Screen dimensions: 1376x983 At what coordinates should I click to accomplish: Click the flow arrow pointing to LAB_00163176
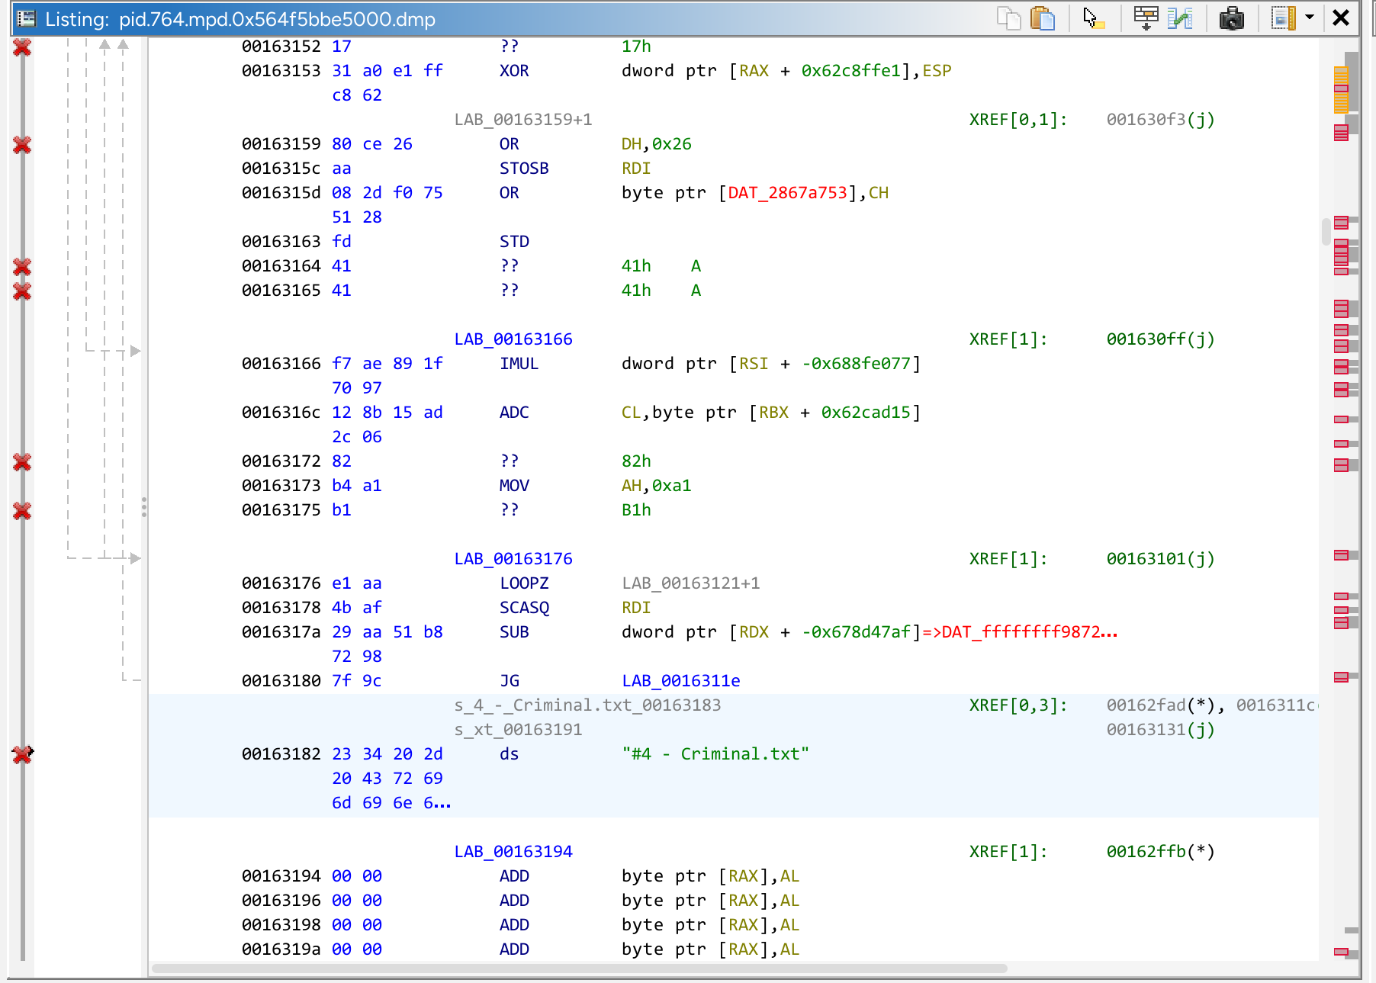click(135, 557)
